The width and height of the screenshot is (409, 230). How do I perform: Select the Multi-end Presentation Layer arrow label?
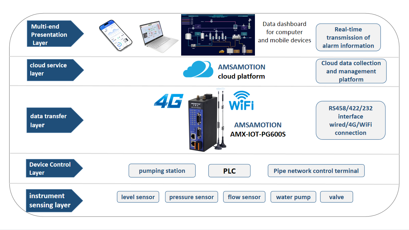55,34
